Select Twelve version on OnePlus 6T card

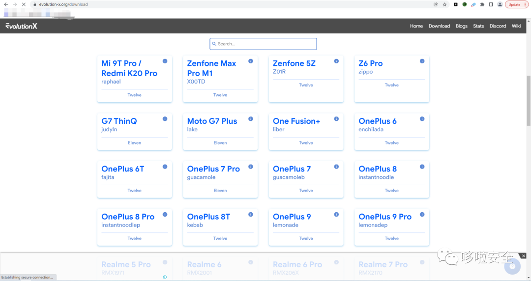[x=134, y=191]
